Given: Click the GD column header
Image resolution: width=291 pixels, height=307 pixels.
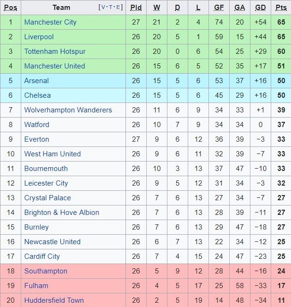Looking at the screenshot, I should coord(260,8).
